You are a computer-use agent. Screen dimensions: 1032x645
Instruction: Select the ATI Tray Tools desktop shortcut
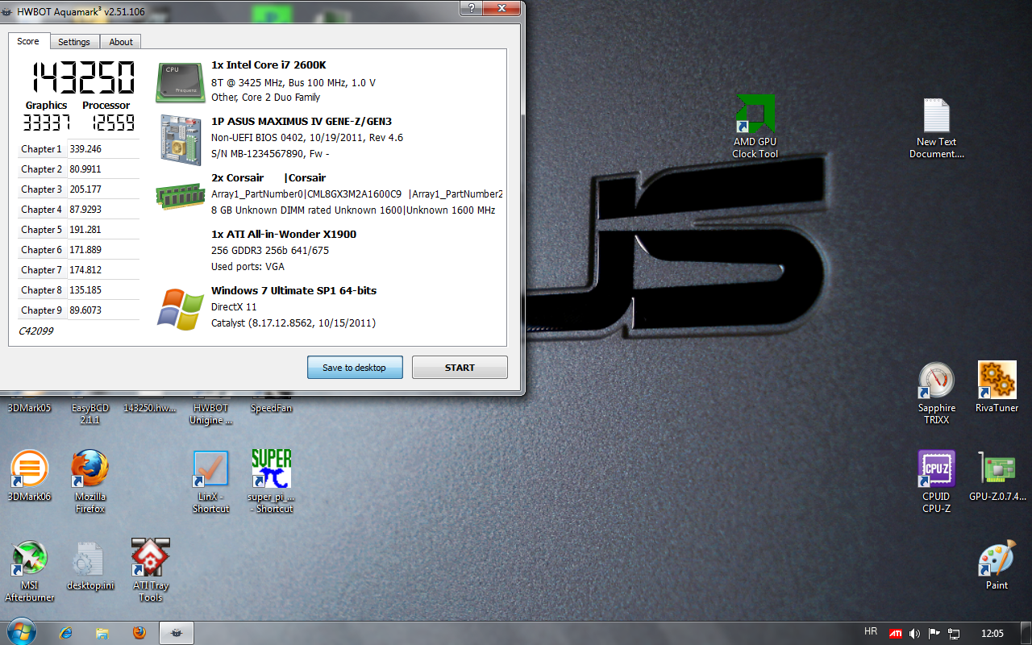151,571
